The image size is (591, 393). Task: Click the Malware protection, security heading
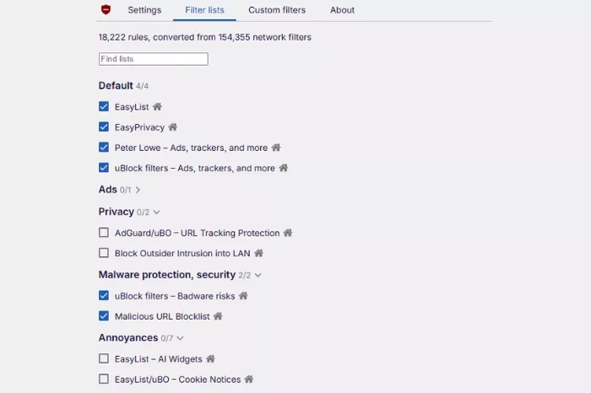coord(167,275)
